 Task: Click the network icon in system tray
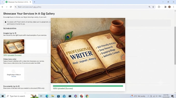point(154,96)
